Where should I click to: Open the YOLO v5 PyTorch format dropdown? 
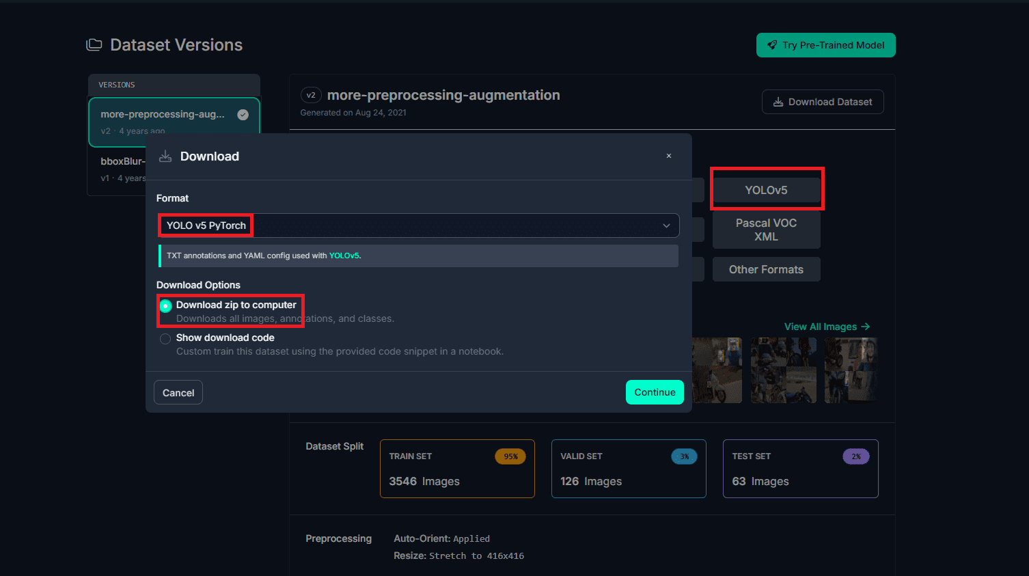tap(417, 225)
